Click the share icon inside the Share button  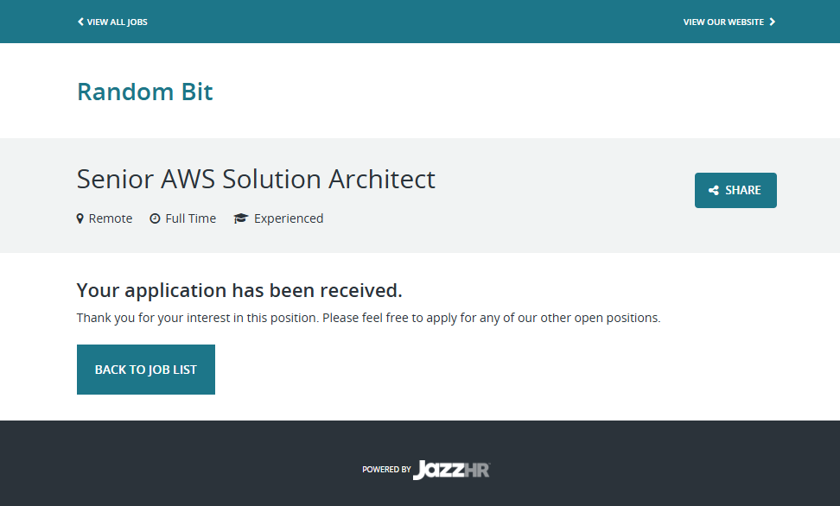(714, 191)
